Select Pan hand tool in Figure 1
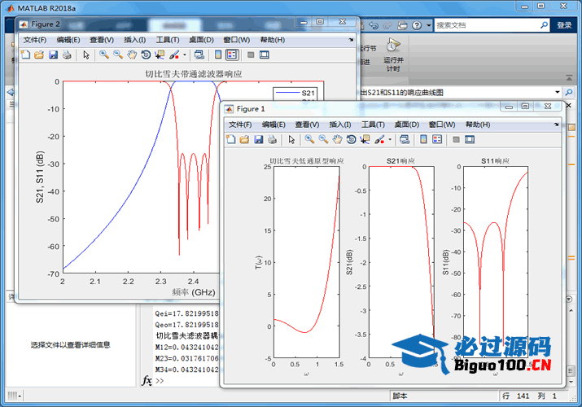 pos(337,139)
